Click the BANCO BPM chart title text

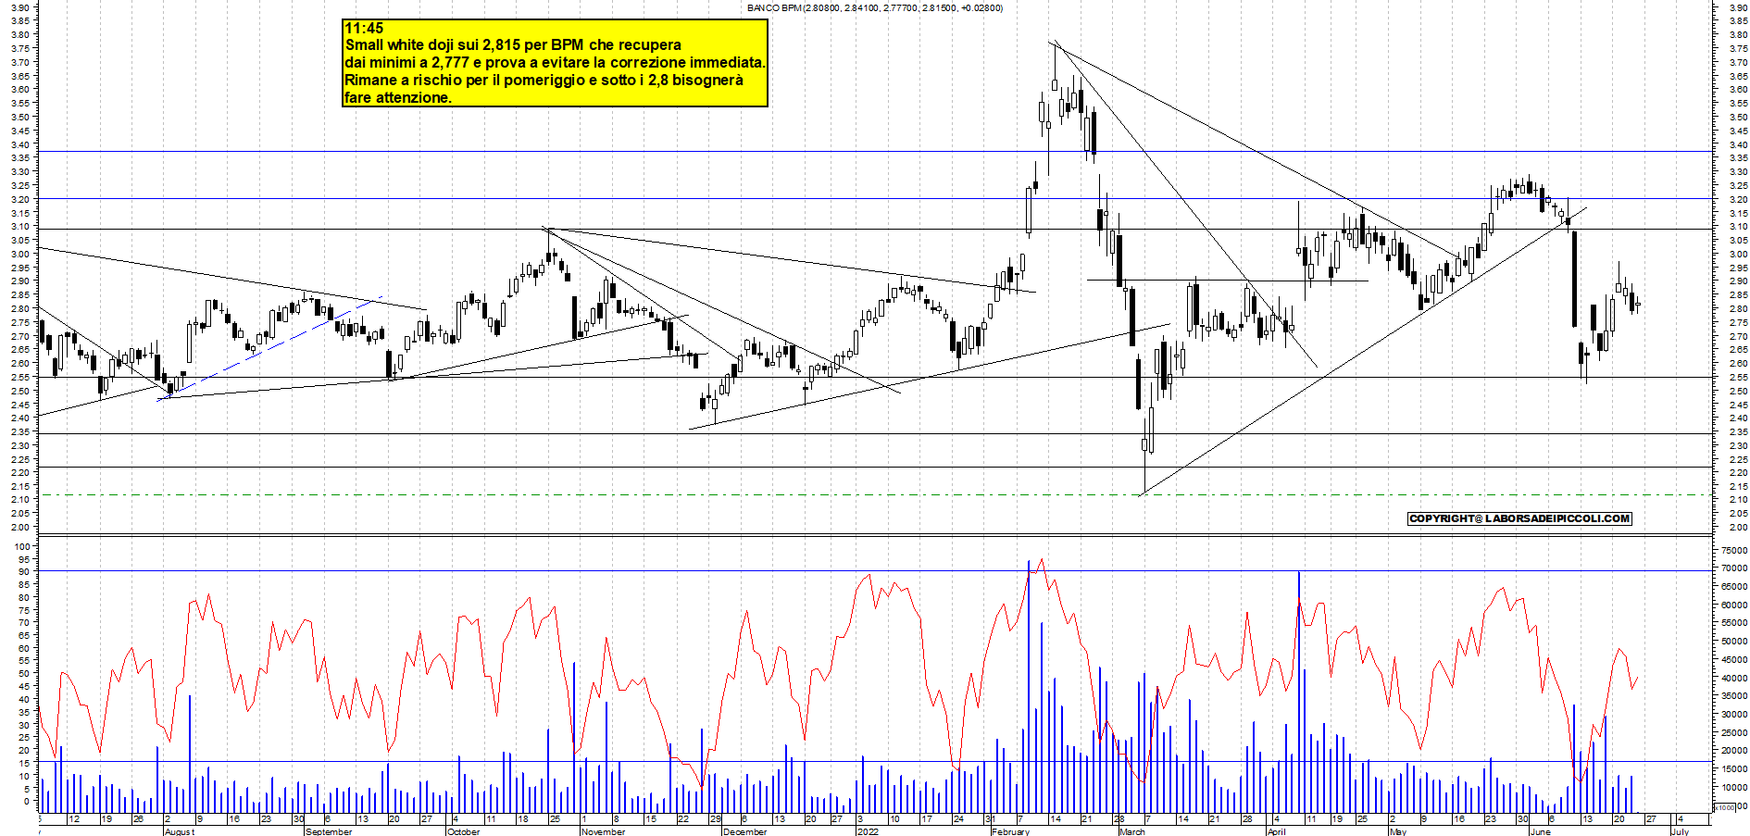[x=875, y=7]
